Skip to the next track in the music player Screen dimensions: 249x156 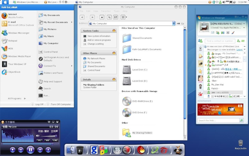coord(40,150)
